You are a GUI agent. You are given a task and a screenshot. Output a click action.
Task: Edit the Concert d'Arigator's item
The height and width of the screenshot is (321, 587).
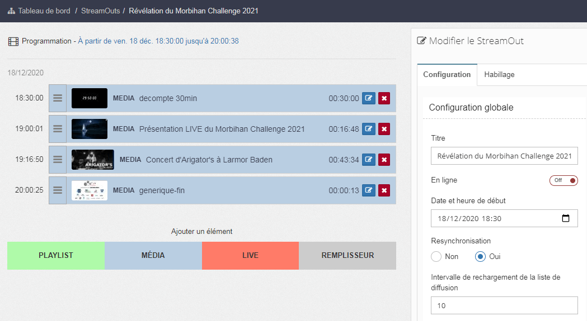(369, 160)
